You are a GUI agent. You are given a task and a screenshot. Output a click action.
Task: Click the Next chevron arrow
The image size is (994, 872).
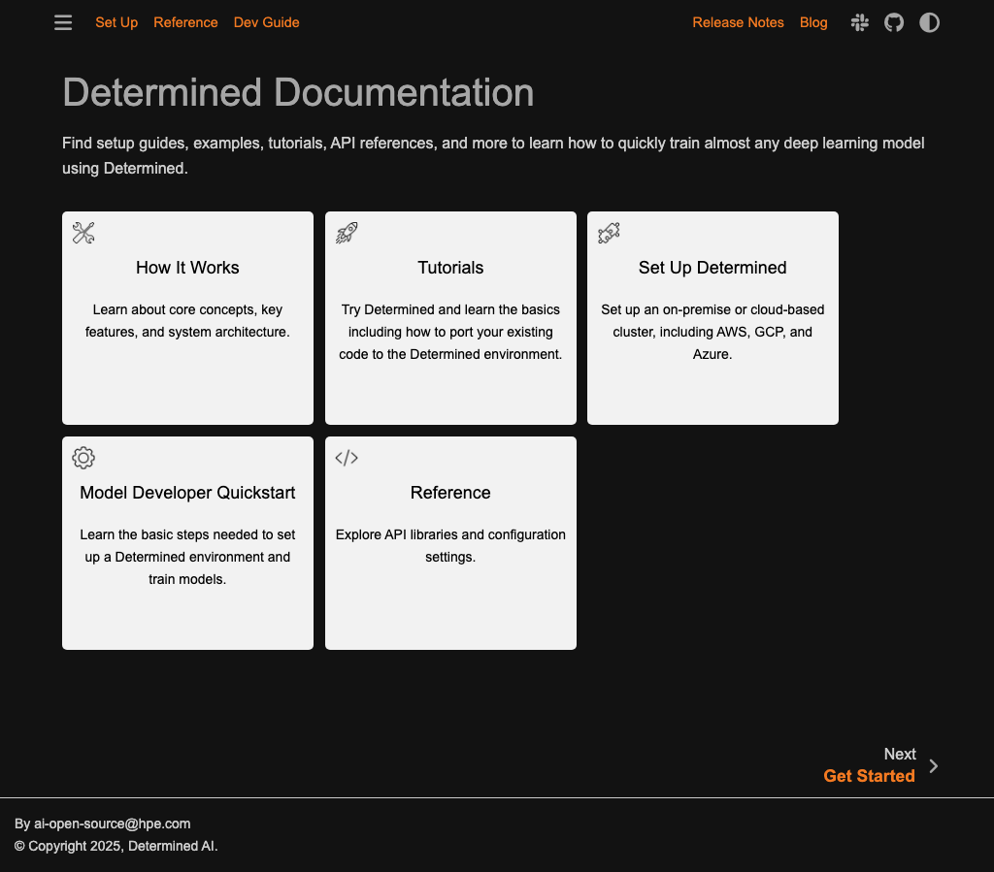[x=933, y=766]
